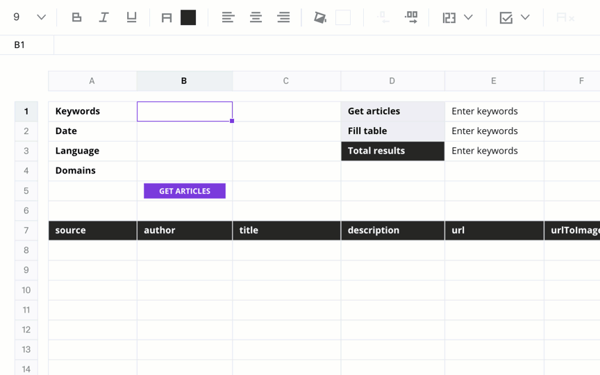
Task: Click the Get articles cell
Action: point(392,111)
